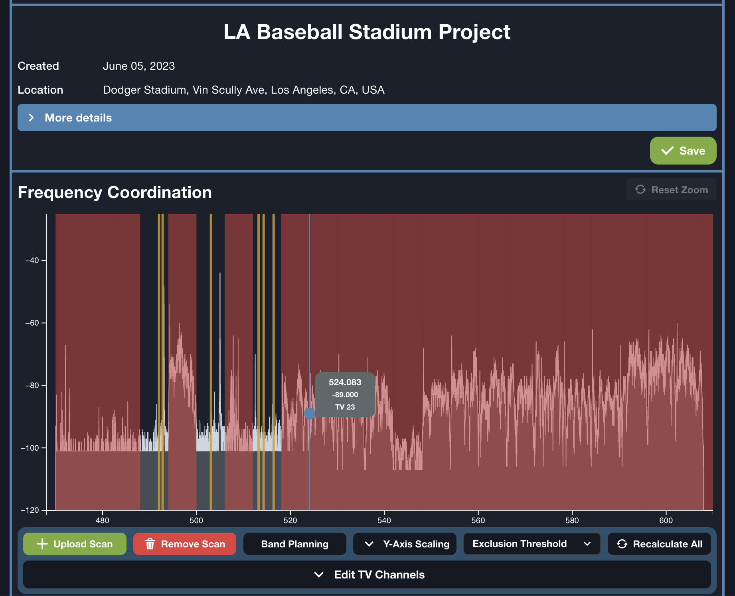Viewport: 735px width, 596px height.
Task: Click the refresh icon beside Reset Zoom
Action: click(640, 190)
